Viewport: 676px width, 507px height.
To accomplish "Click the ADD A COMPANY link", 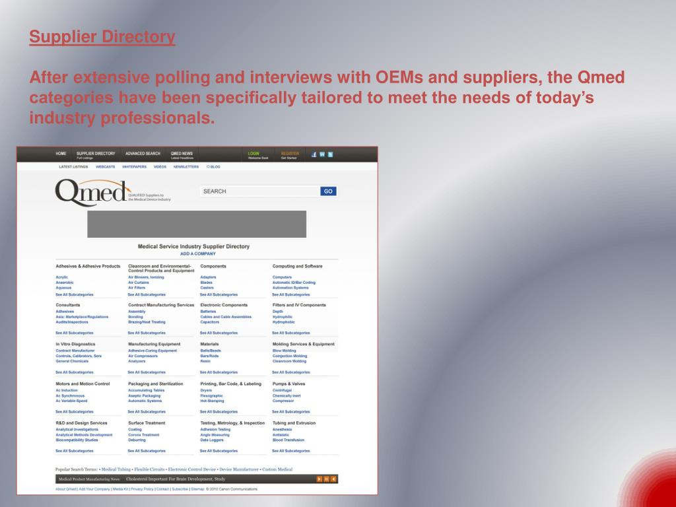I will [x=198, y=254].
